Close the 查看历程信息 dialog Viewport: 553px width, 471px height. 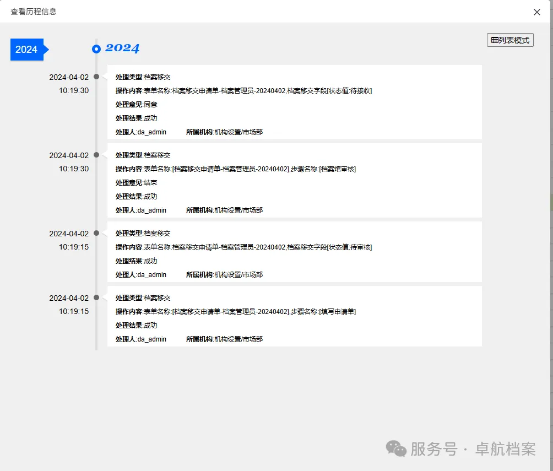tap(537, 12)
